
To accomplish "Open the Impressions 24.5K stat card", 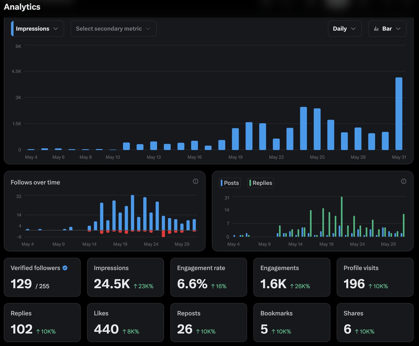I will pyautogui.click(x=125, y=277).
